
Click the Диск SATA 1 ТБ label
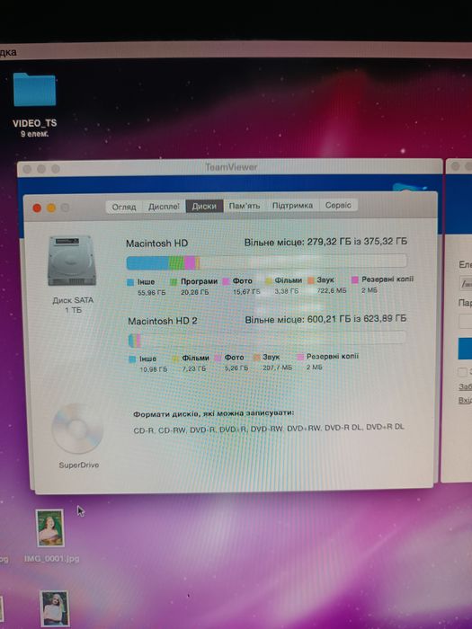73,305
